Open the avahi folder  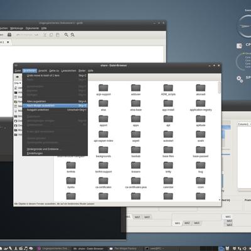coord(201,136)
